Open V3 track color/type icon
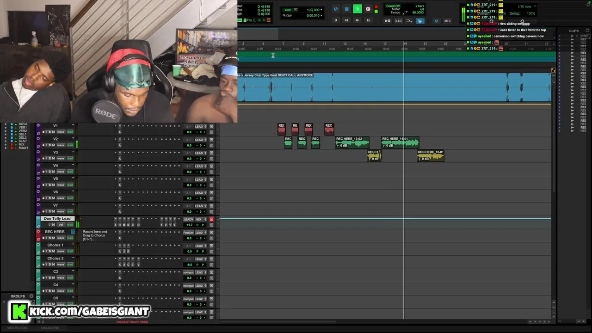This screenshot has height=333, width=592. click(38, 152)
